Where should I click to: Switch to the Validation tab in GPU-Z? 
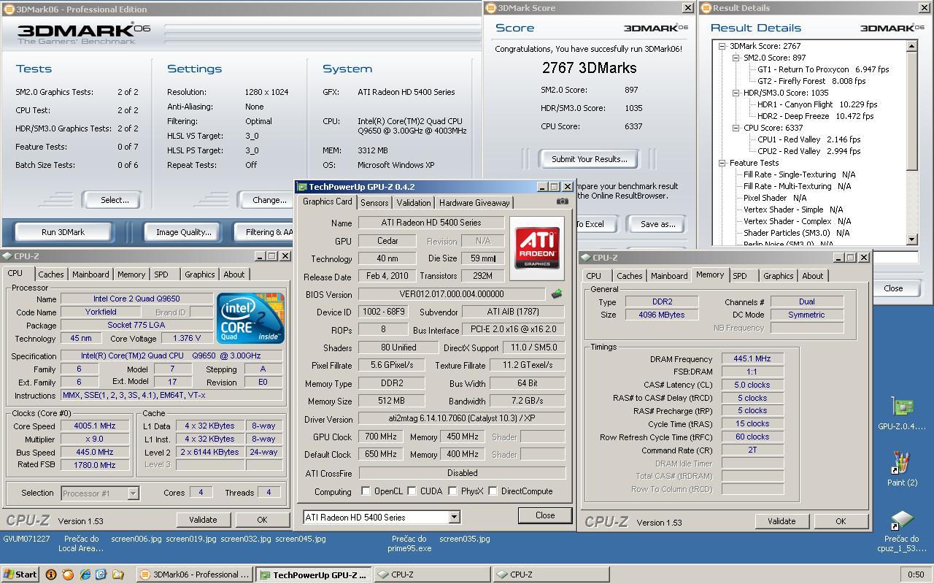click(414, 203)
